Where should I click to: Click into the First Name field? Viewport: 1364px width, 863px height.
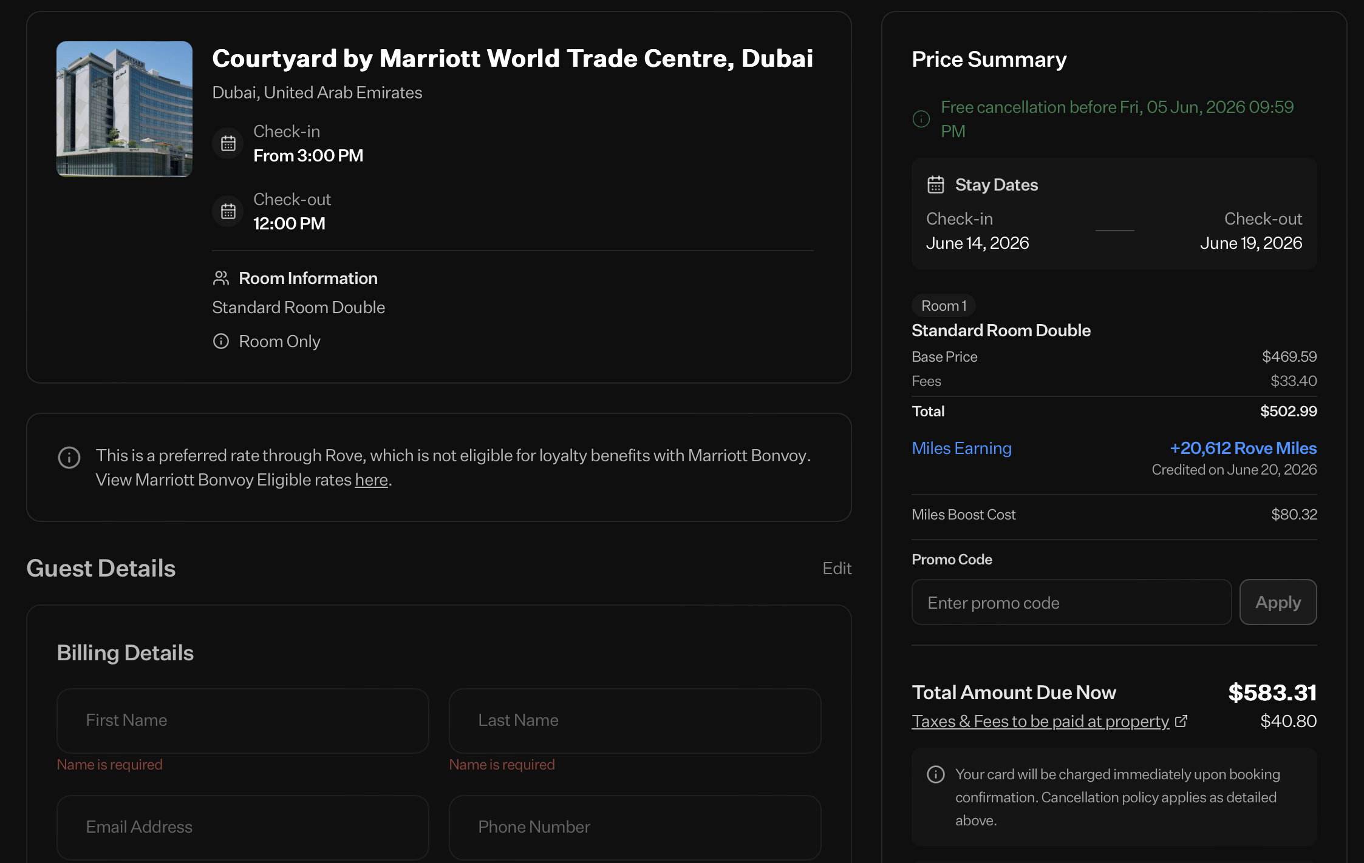(x=242, y=720)
